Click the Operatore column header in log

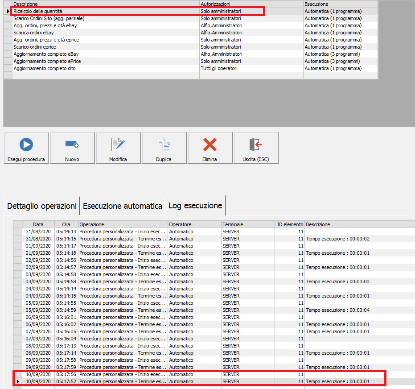click(x=195, y=224)
